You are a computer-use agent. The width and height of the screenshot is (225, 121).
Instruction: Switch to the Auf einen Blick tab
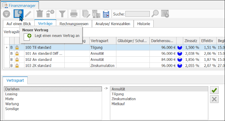click(x=19, y=24)
